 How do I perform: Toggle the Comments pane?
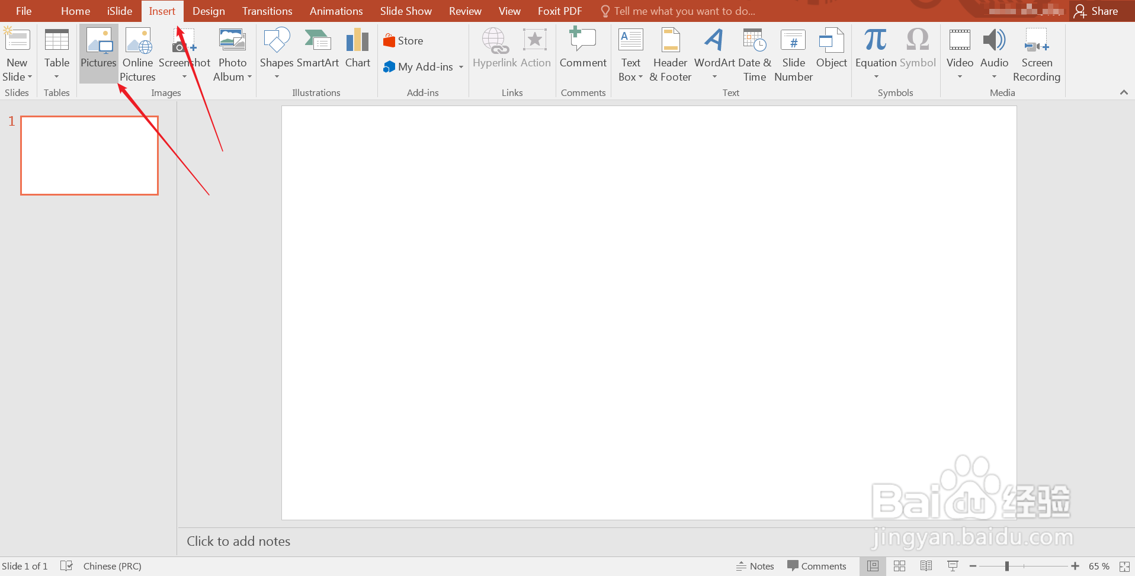(817, 566)
